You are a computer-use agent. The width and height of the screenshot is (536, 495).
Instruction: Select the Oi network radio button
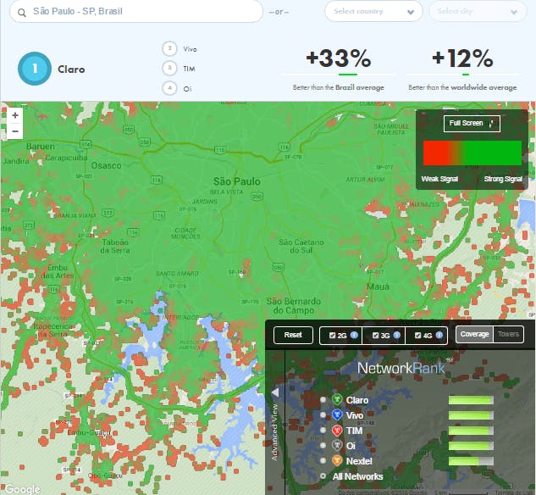323,445
